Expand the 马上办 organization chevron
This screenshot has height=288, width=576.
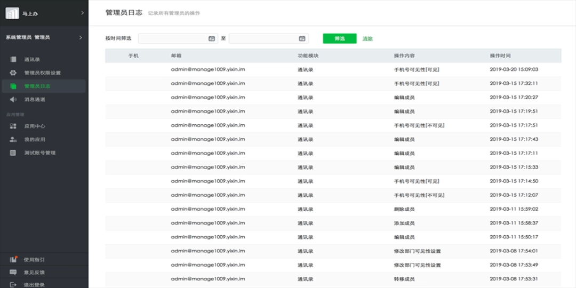pos(82,13)
